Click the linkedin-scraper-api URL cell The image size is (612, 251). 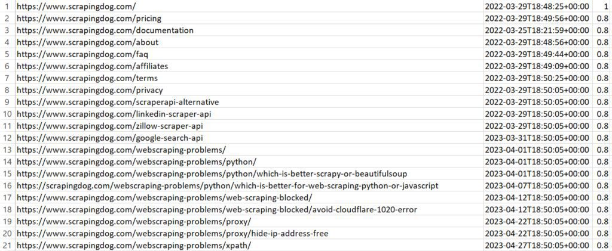(114, 114)
